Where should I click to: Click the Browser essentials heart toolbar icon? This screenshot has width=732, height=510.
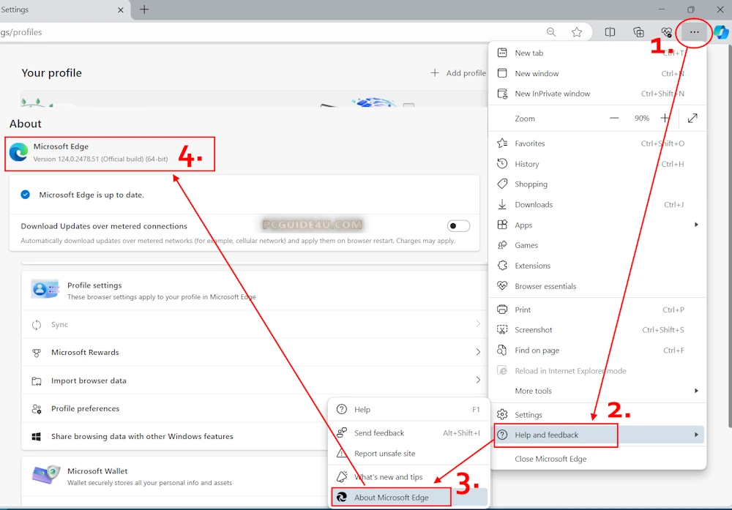pyautogui.click(x=666, y=32)
